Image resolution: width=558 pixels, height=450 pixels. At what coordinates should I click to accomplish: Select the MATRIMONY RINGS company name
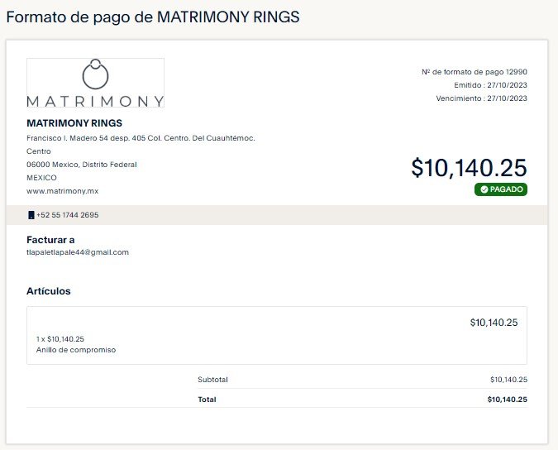point(74,123)
